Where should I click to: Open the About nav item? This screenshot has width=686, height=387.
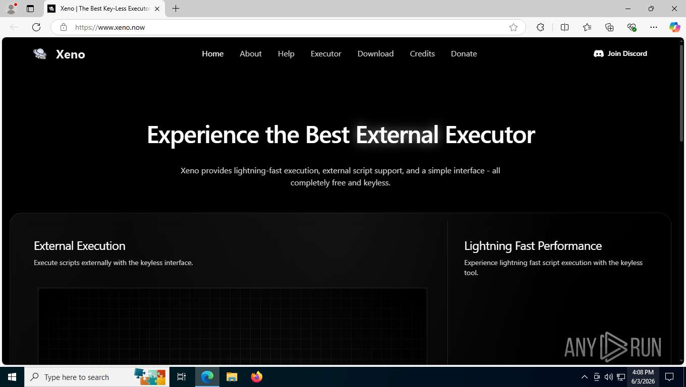(x=251, y=53)
